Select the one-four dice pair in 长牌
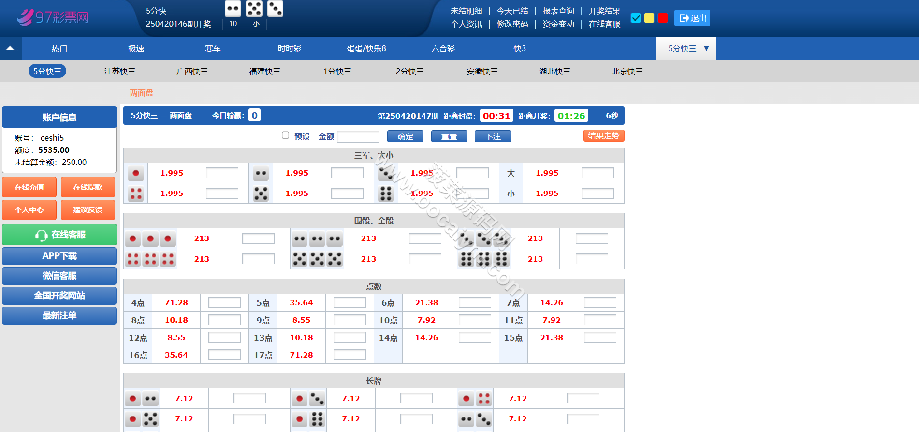The image size is (919, 432). (475, 399)
